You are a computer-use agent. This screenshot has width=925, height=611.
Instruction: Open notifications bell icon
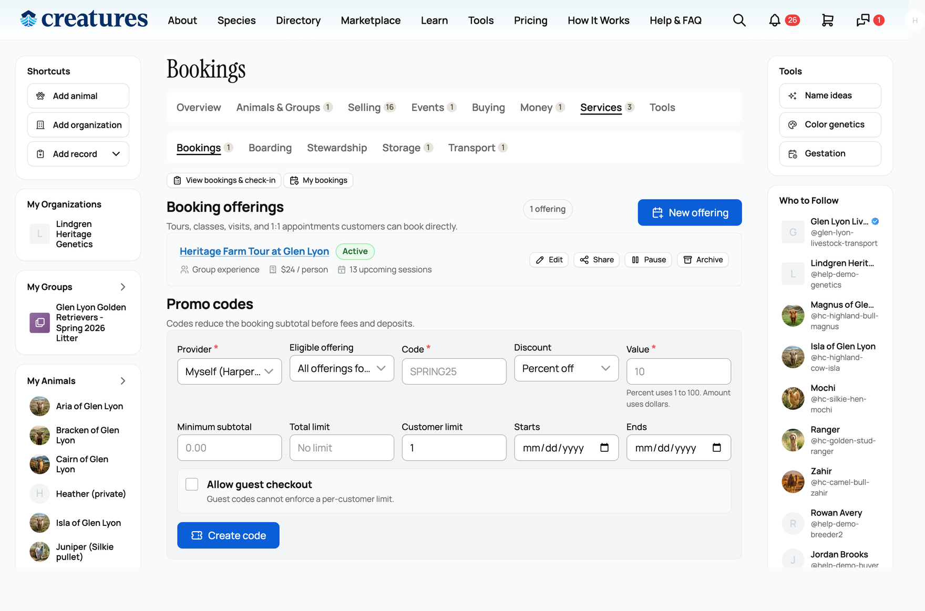click(x=774, y=20)
